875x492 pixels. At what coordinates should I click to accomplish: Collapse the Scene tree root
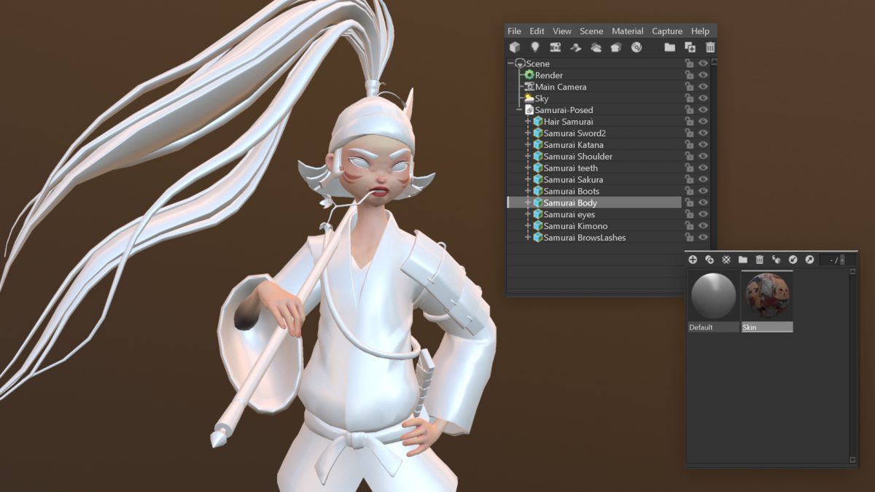pos(510,63)
